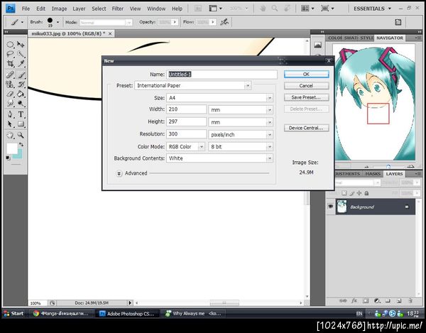Viewport: 426px width, 333px height.
Task: Open the Preset dropdown International Paper
Action: point(193,86)
